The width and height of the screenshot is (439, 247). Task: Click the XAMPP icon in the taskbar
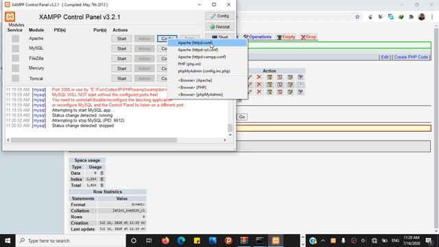pos(276,241)
